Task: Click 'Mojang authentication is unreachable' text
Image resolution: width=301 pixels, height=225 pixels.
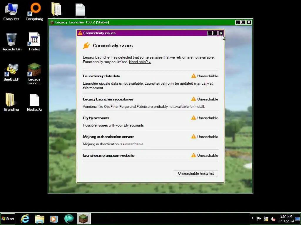Action: coord(113,144)
